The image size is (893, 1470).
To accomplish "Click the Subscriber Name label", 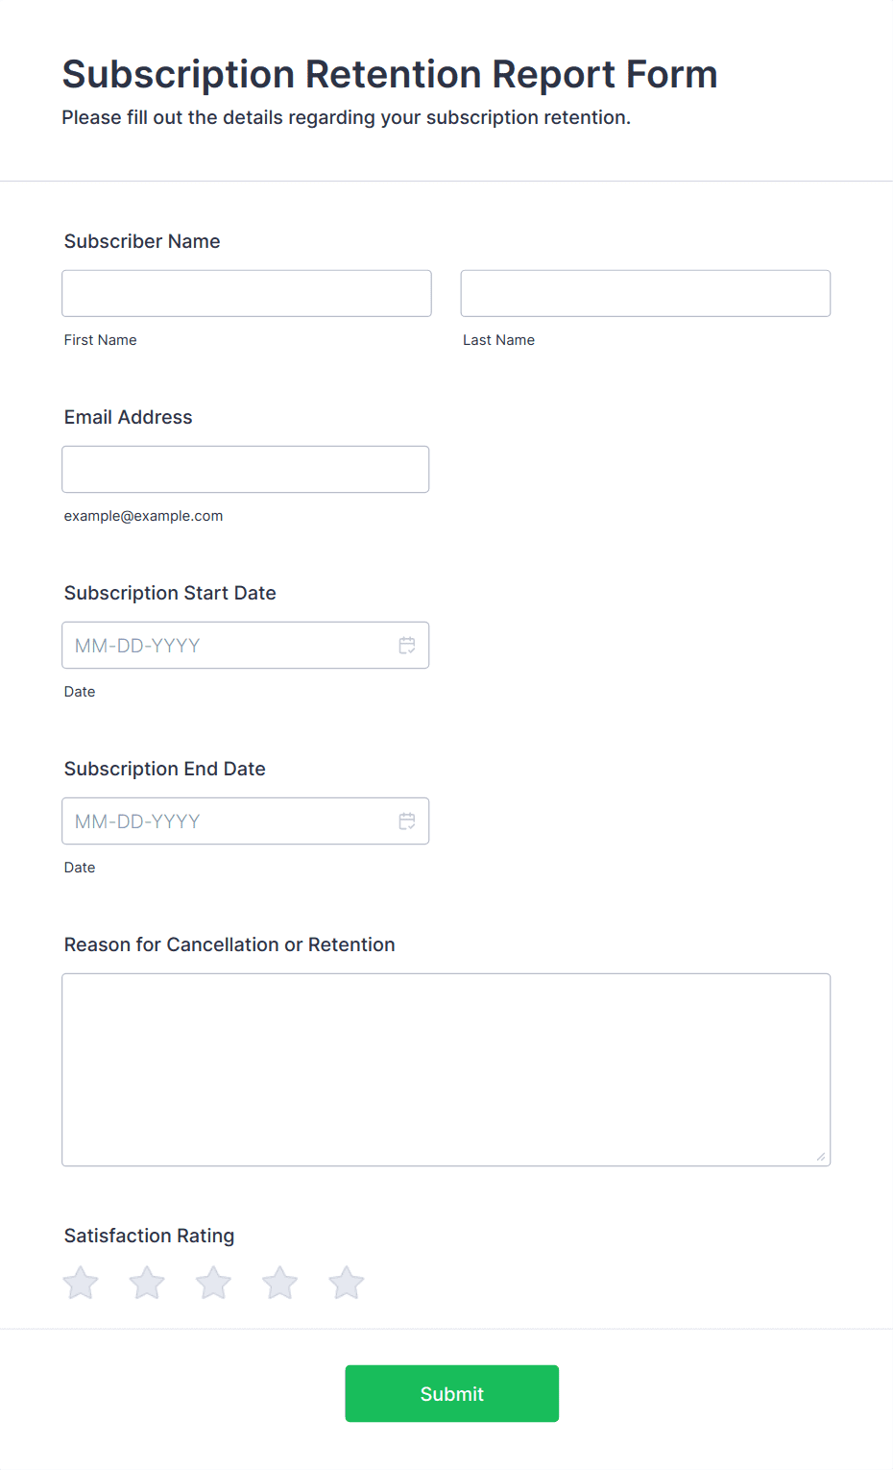I will click(x=142, y=241).
